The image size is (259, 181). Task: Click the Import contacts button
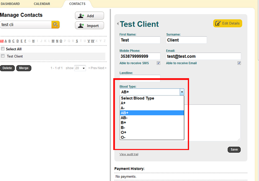(90, 25)
